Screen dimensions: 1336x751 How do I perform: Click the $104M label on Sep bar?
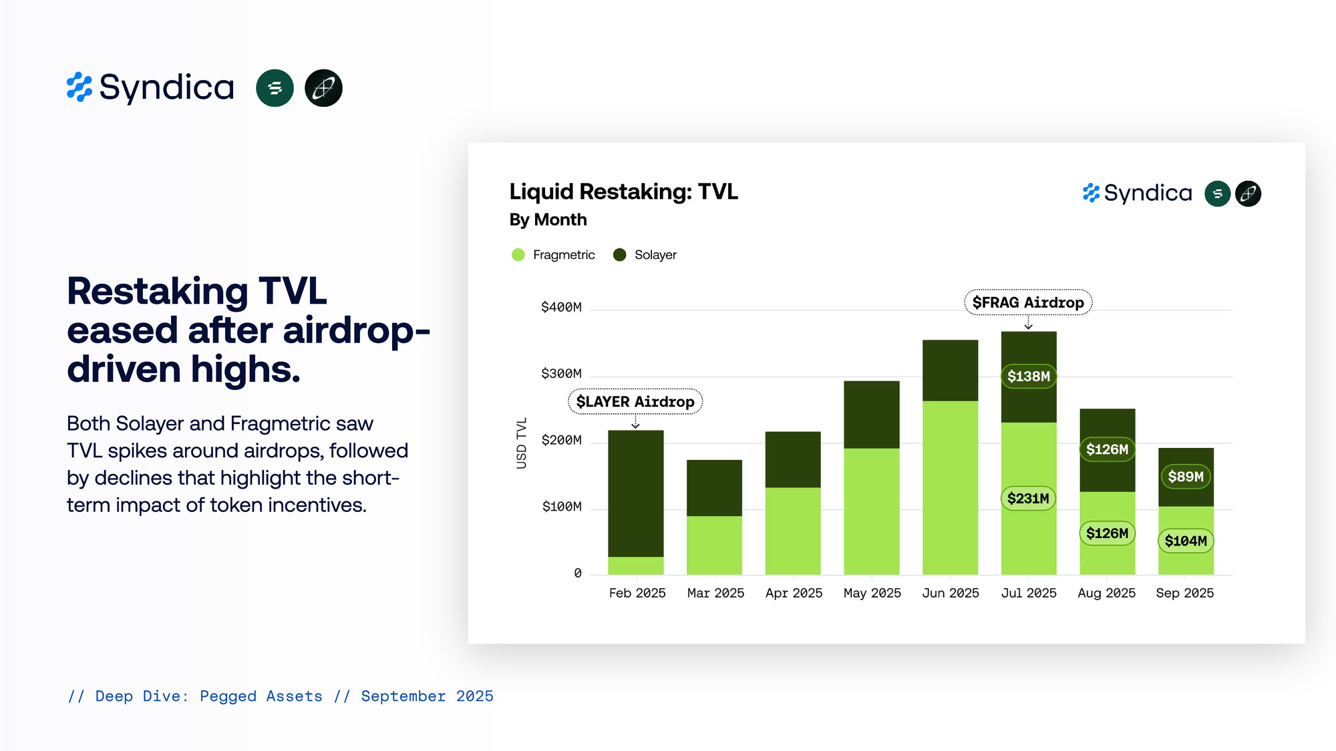click(1186, 541)
